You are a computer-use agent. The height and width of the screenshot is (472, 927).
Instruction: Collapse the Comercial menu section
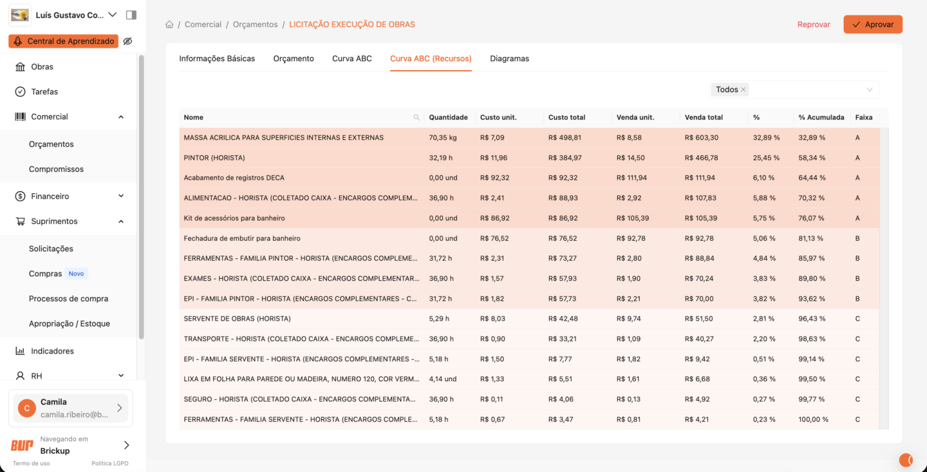(x=121, y=117)
